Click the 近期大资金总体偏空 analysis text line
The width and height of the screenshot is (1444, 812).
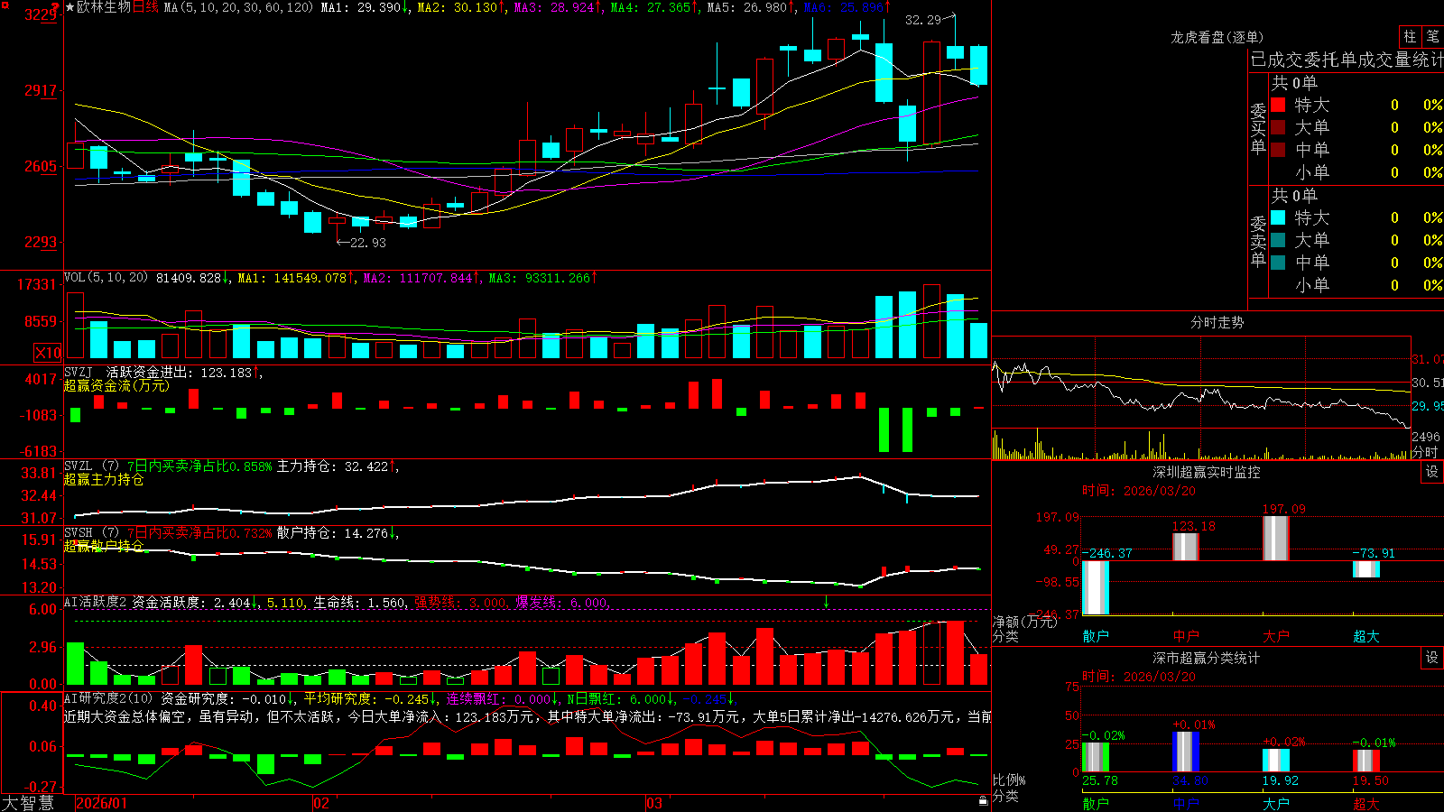(x=528, y=716)
